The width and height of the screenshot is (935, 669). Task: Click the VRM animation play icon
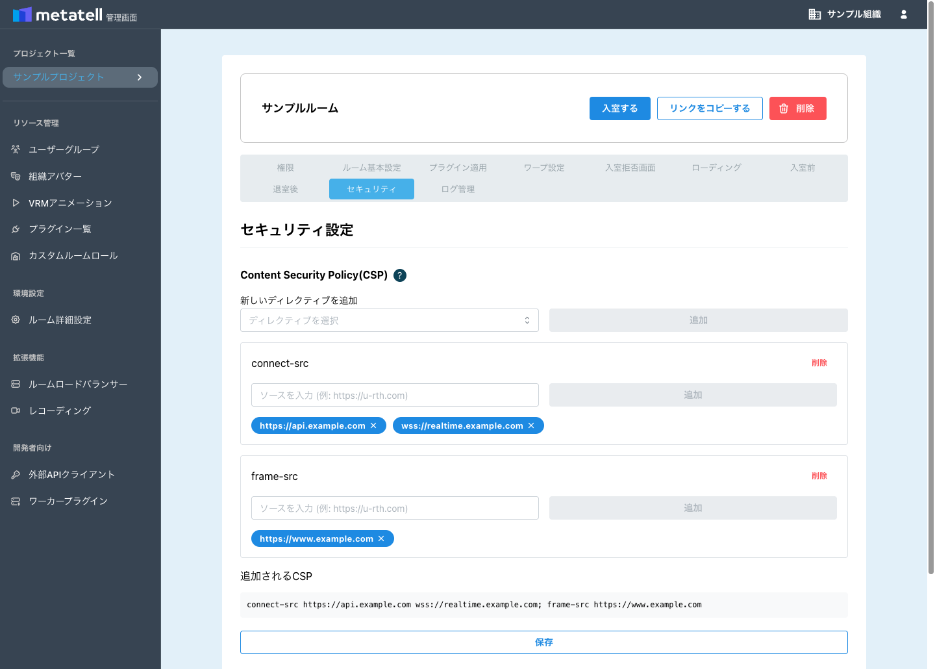pyautogui.click(x=16, y=203)
